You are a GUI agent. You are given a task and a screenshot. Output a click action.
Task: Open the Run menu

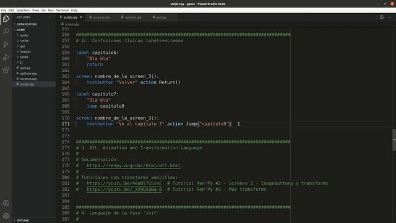(x=51, y=11)
